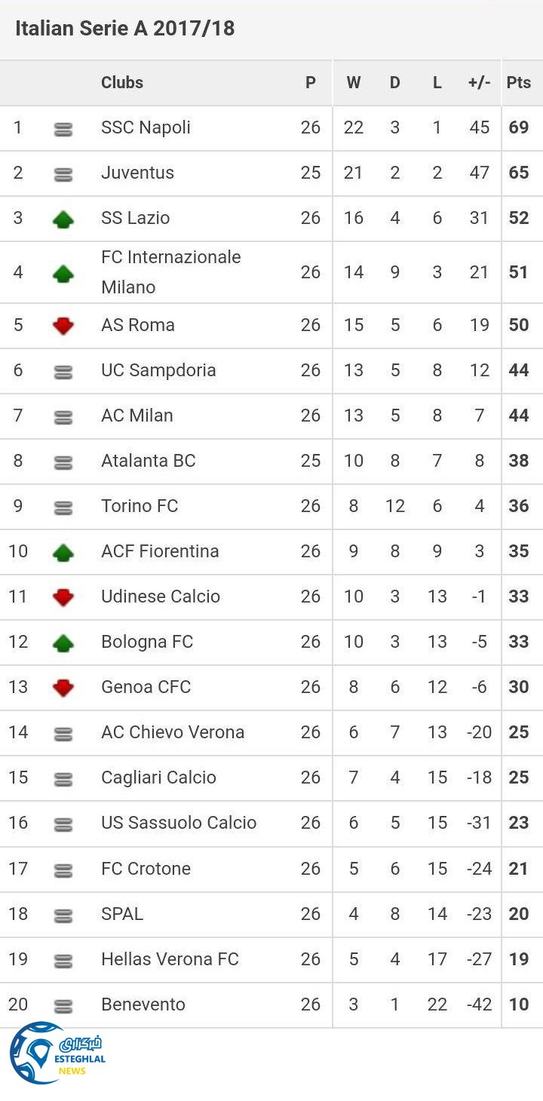Click the green up arrow beside FC Internazionale Milano

(x=63, y=274)
